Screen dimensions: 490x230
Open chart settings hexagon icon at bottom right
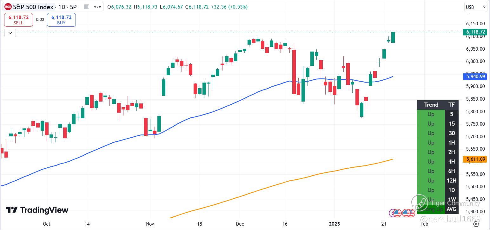(x=476, y=224)
